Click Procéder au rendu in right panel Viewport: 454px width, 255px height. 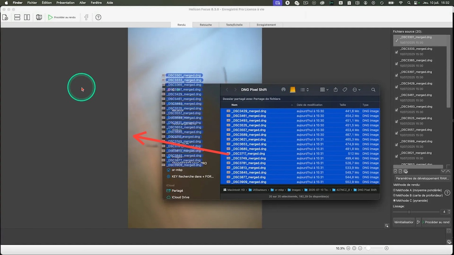tap(436, 222)
